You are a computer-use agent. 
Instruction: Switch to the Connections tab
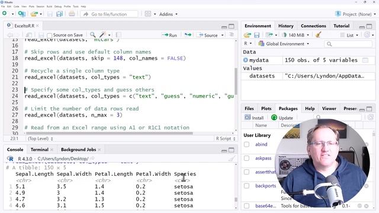pyautogui.click(x=313, y=25)
